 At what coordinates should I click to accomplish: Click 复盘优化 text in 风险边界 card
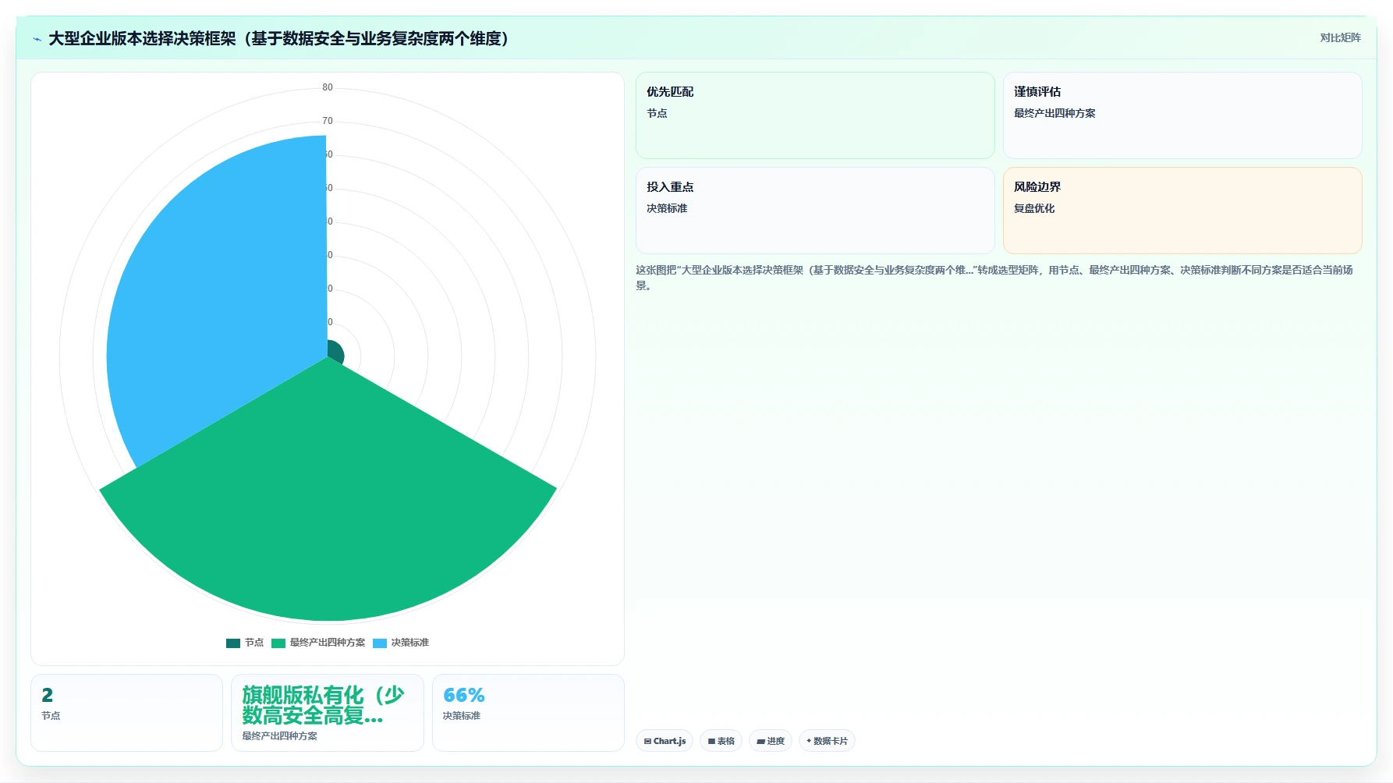(x=1034, y=208)
